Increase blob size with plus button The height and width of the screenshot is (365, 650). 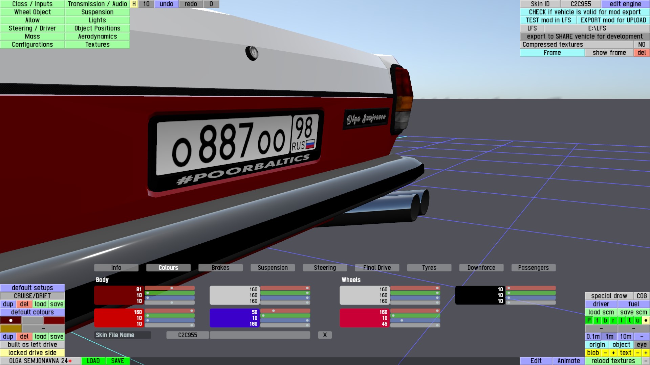tap(613, 352)
